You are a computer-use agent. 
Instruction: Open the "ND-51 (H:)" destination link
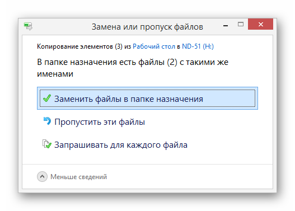(x=198, y=46)
